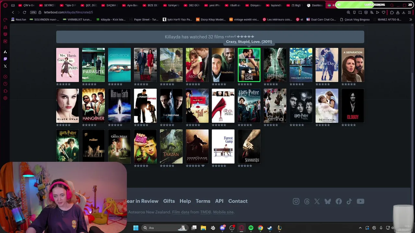Open the Opera menu logo
The image size is (415, 233).
(x=5, y=5)
